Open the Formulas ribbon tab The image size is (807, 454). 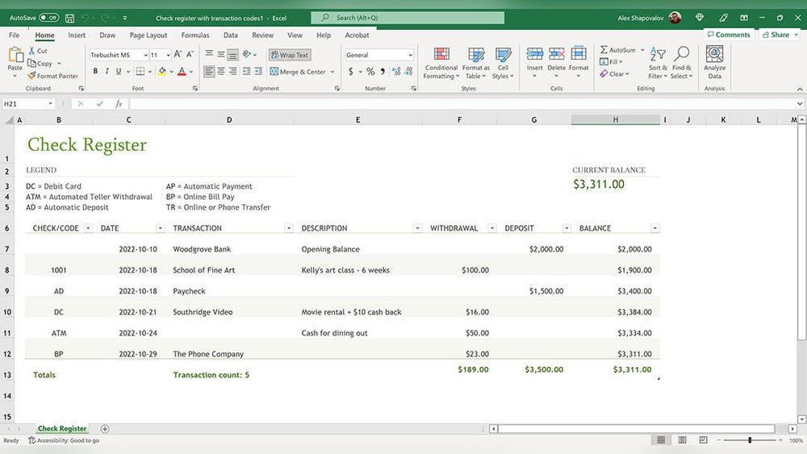pos(195,35)
